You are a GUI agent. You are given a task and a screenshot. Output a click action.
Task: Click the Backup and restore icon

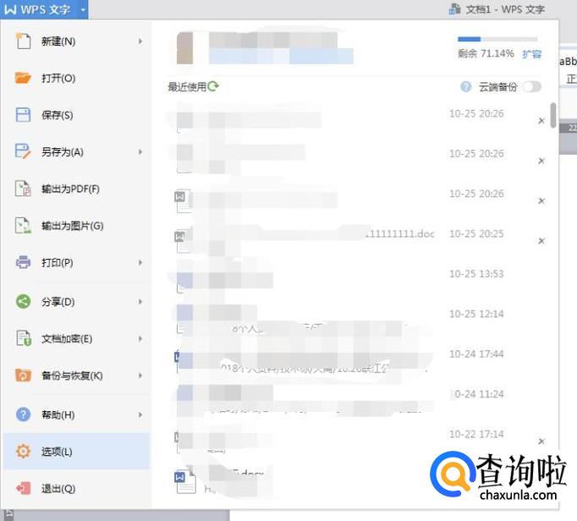tap(23, 376)
